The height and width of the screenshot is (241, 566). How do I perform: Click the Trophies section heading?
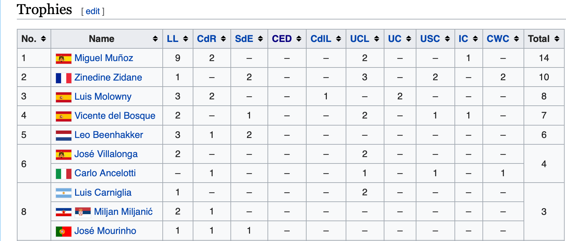coord(44,9)
